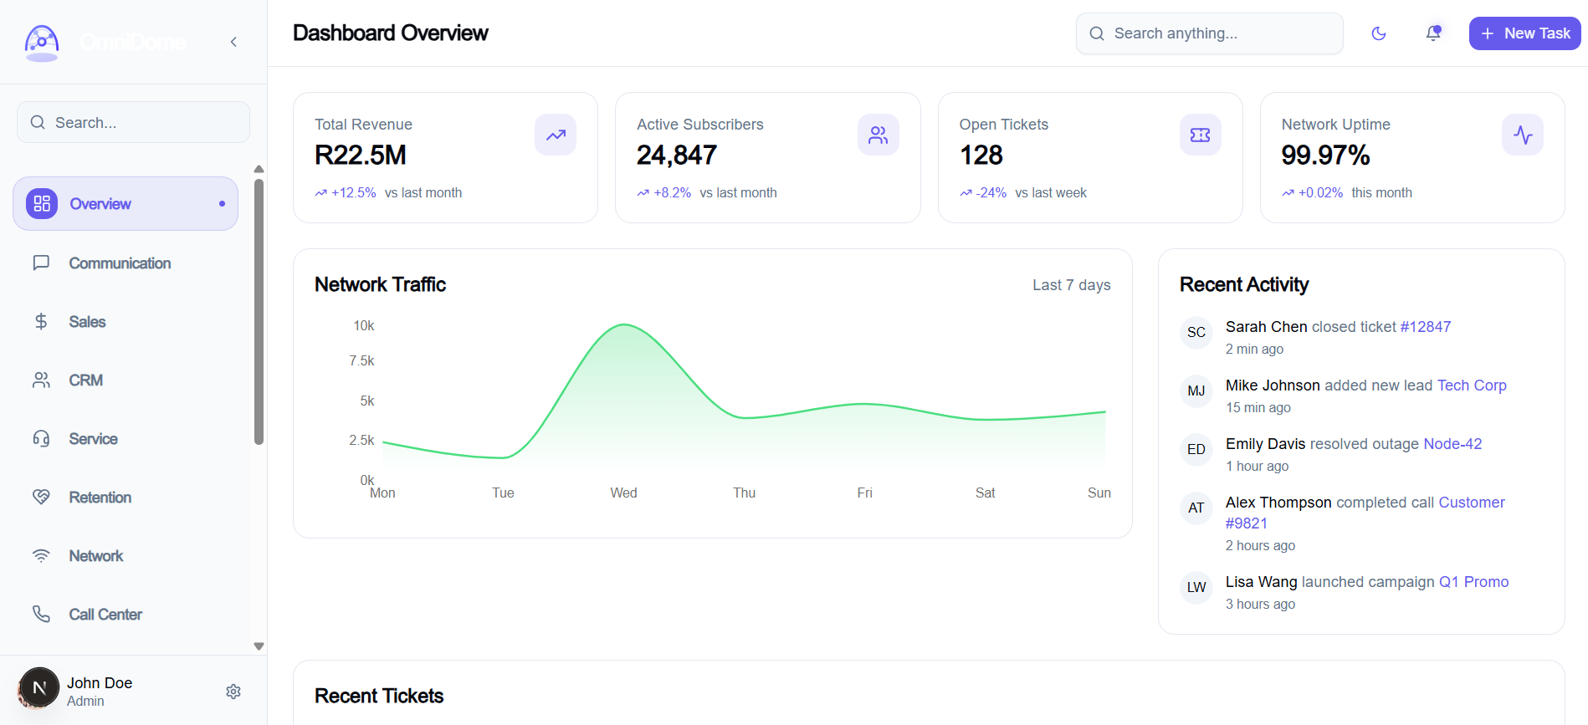Screen dimensions: 1588x725
Task: Click the OmniDome logo icon
Action: 42,42
